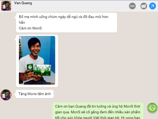Minimize the chat with gray minus icon
158x119 pixels.
pyautogui.click(x=132, y=6)
